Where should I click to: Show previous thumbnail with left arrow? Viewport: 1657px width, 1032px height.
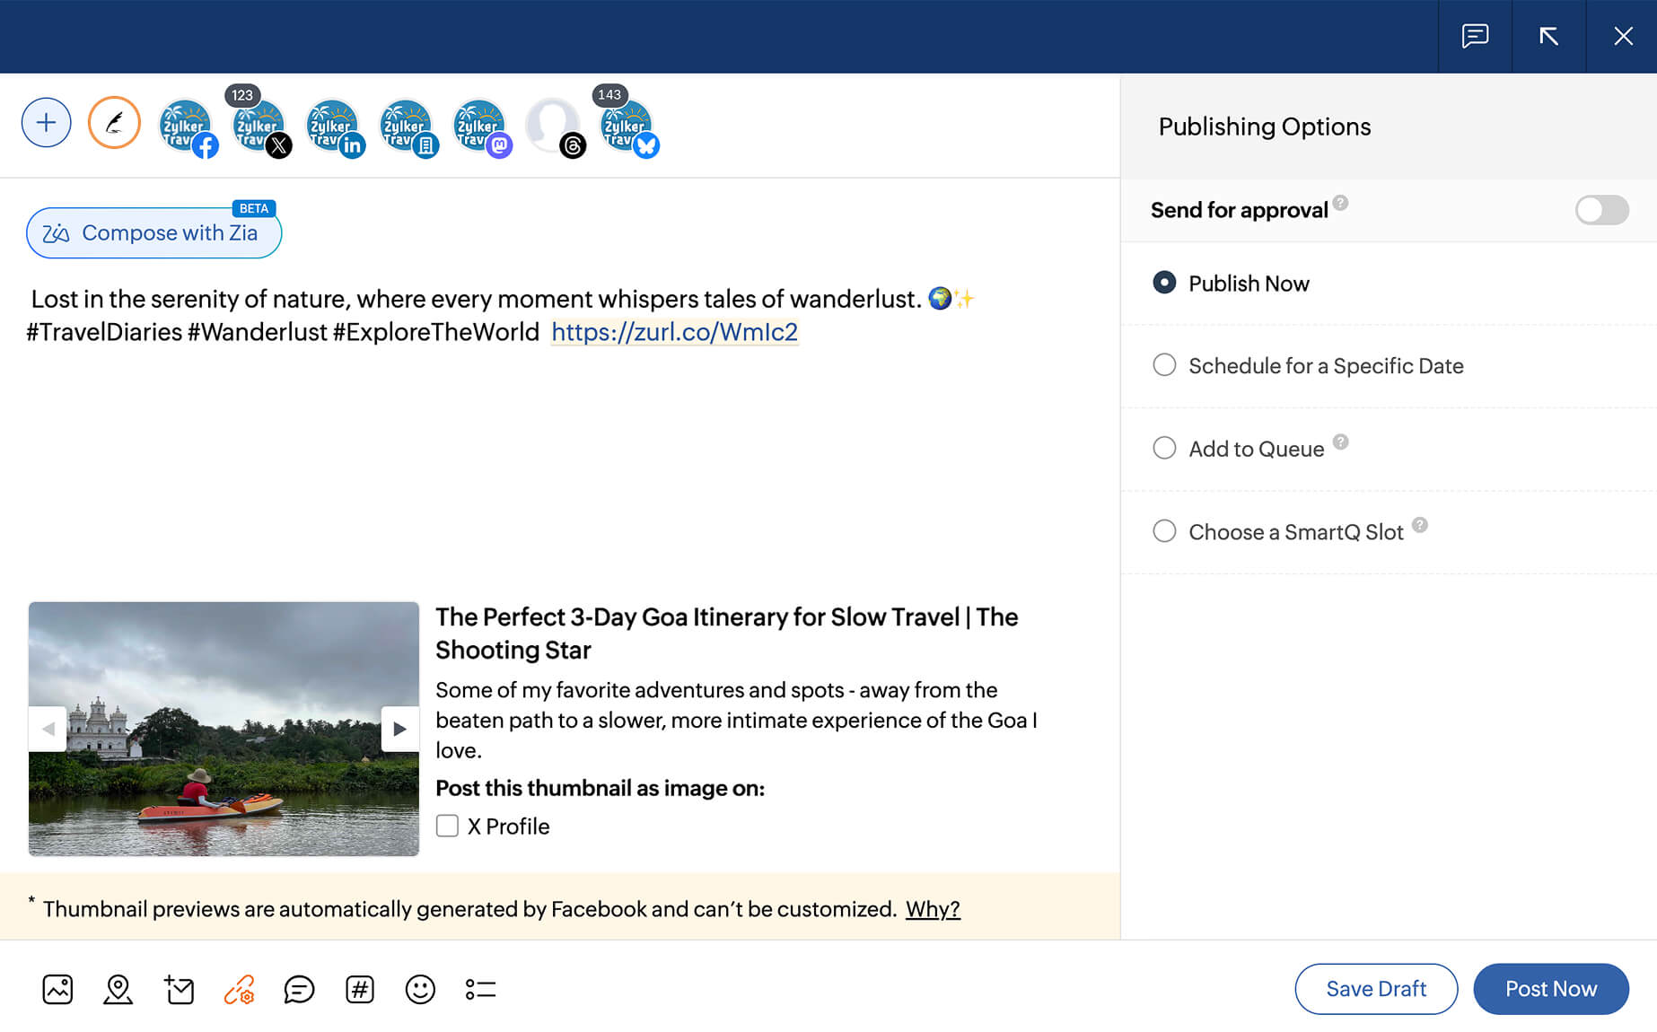pos(48,729)
